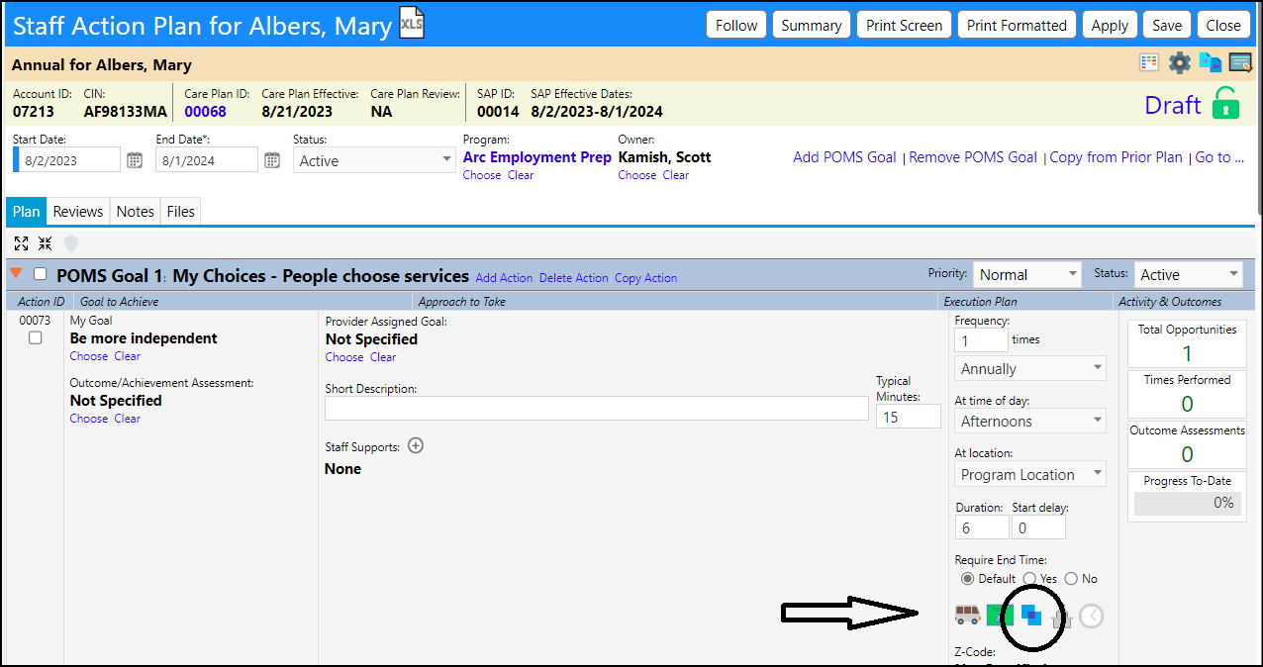
Task: Click the expand all arrows icon
Action: [22, 243]
